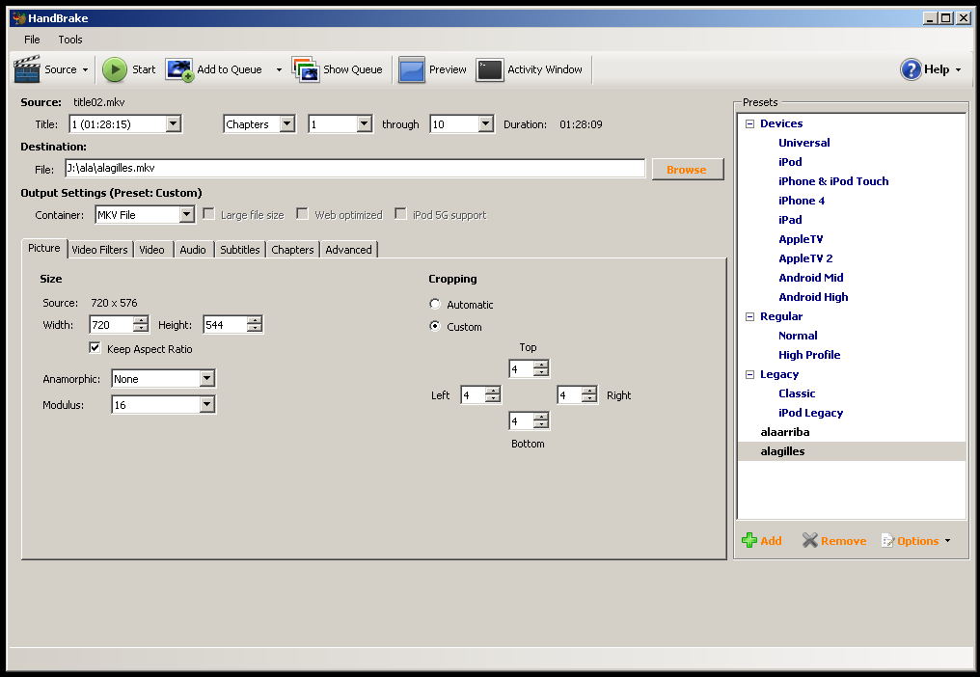Select the iPhone 4 preset
The height and width of the screenshot is (677, 980).
[x=802, y=201]
